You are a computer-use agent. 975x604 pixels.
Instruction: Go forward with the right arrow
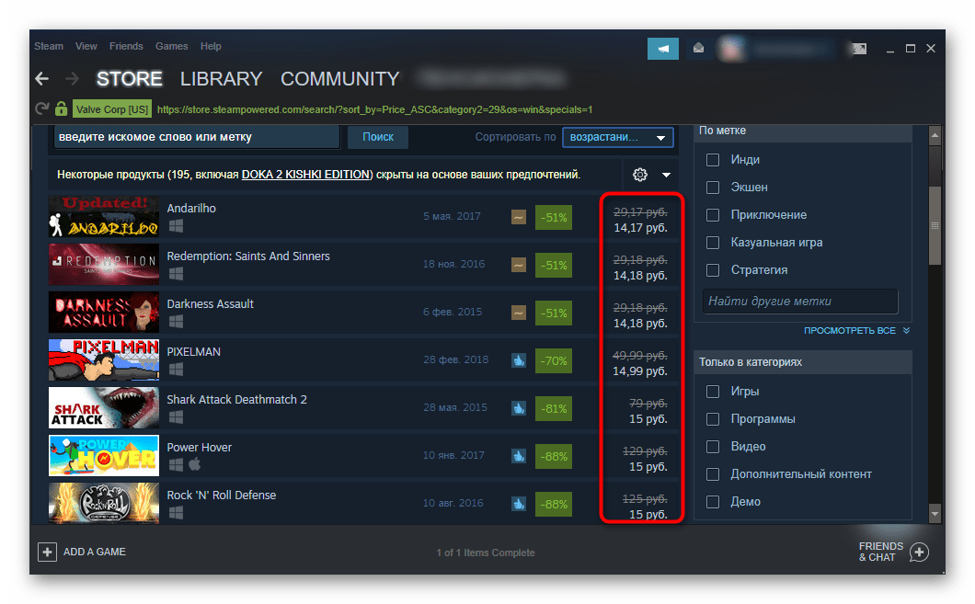(72, 79)
